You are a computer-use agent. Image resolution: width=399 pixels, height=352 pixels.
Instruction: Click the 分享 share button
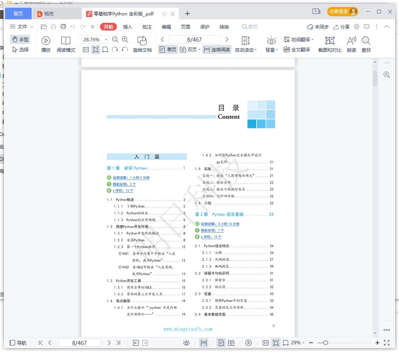[x=341, y=27]
